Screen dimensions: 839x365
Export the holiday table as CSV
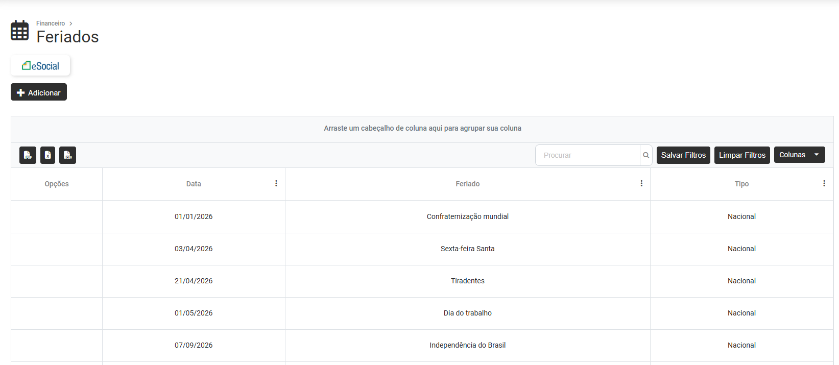67,155
